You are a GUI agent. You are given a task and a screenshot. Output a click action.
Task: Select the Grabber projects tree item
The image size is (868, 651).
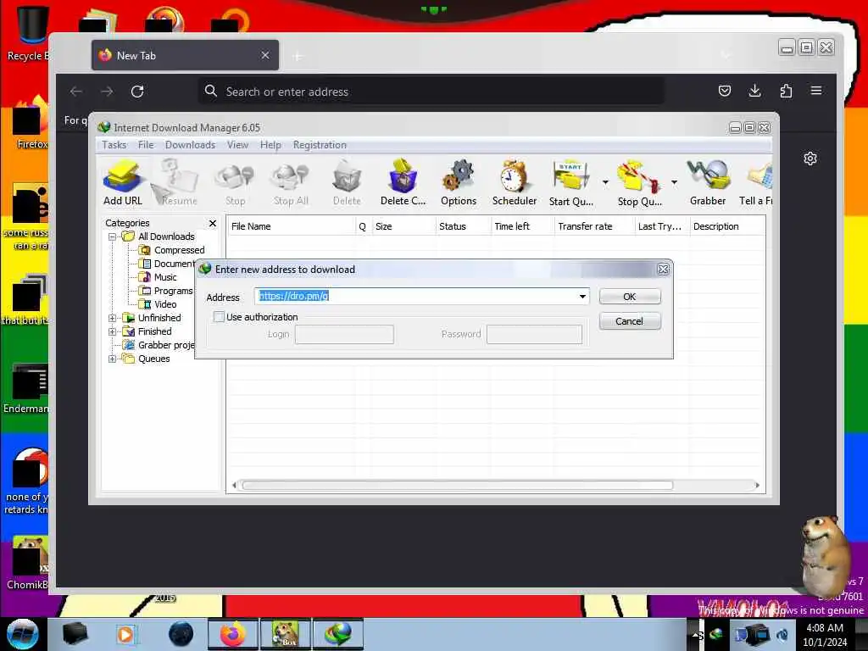159,346
